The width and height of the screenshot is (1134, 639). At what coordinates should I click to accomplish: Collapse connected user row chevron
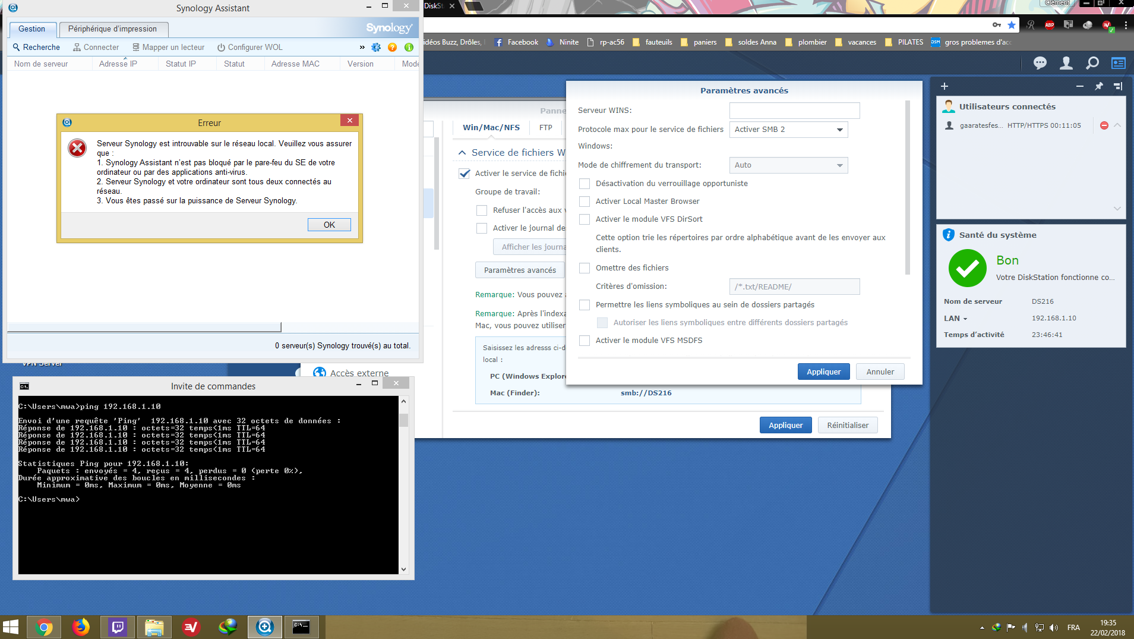tap(1117, 125)
